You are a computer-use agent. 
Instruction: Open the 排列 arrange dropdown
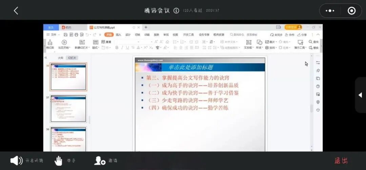[271, 47]
